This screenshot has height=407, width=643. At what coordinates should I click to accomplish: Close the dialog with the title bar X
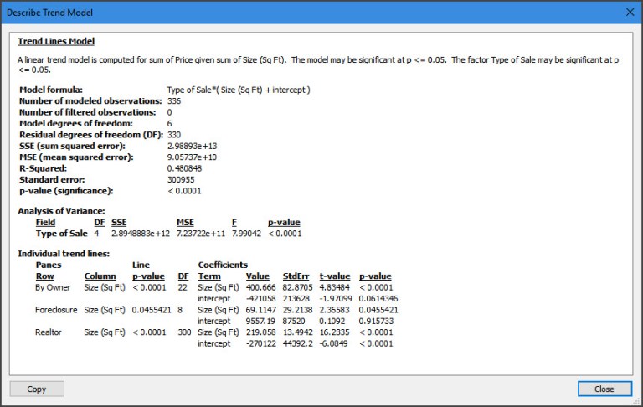pyautogui.click(x=630, y=13)
